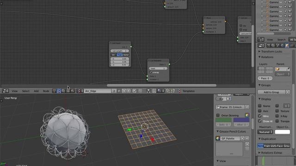The width and height of the screenshot is (296, 166).
Task: Select Verts duplication option
Action: (x=273, y=146)
